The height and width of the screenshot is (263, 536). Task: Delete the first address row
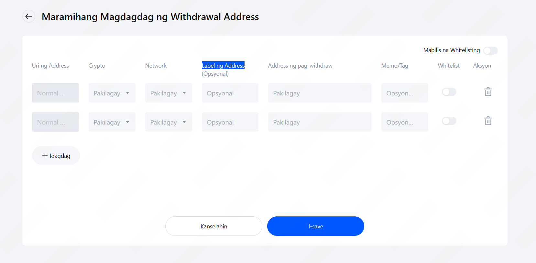coord(488,92)
